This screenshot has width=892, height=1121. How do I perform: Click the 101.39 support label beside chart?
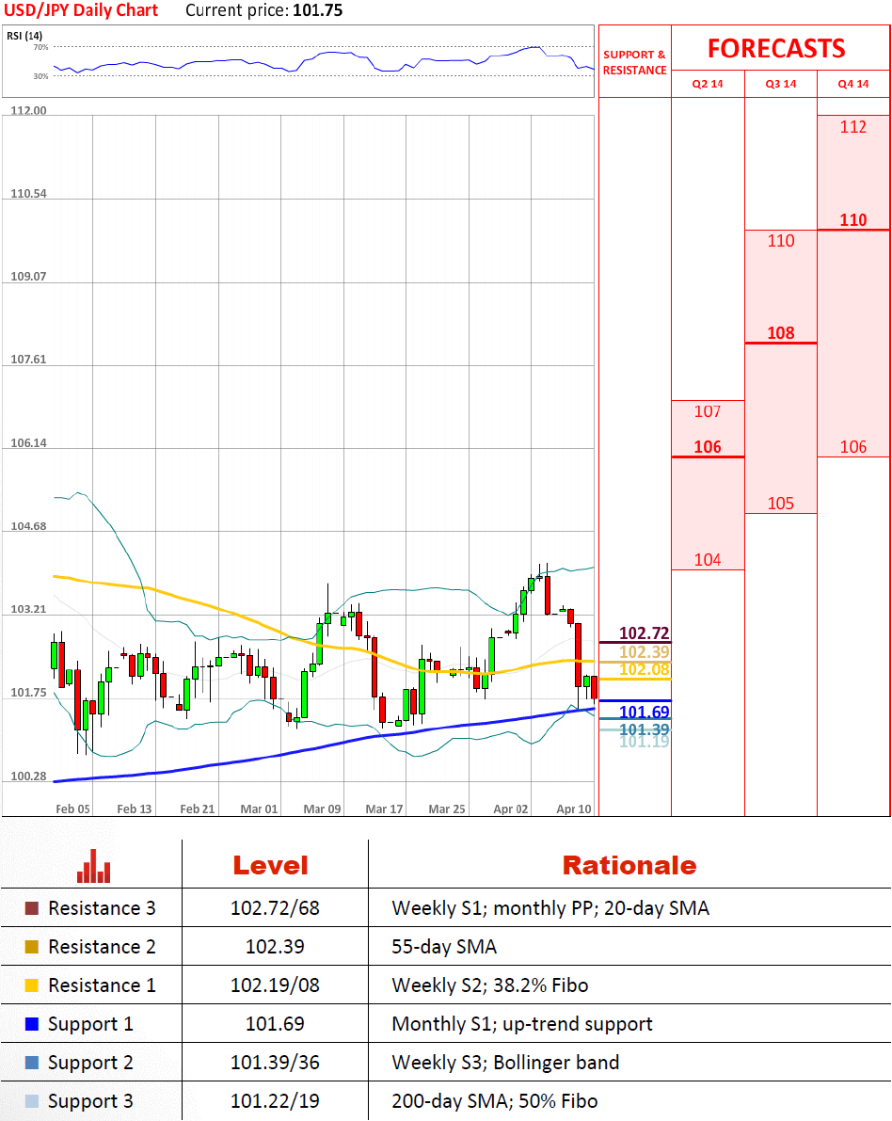[x=644, y=729]
